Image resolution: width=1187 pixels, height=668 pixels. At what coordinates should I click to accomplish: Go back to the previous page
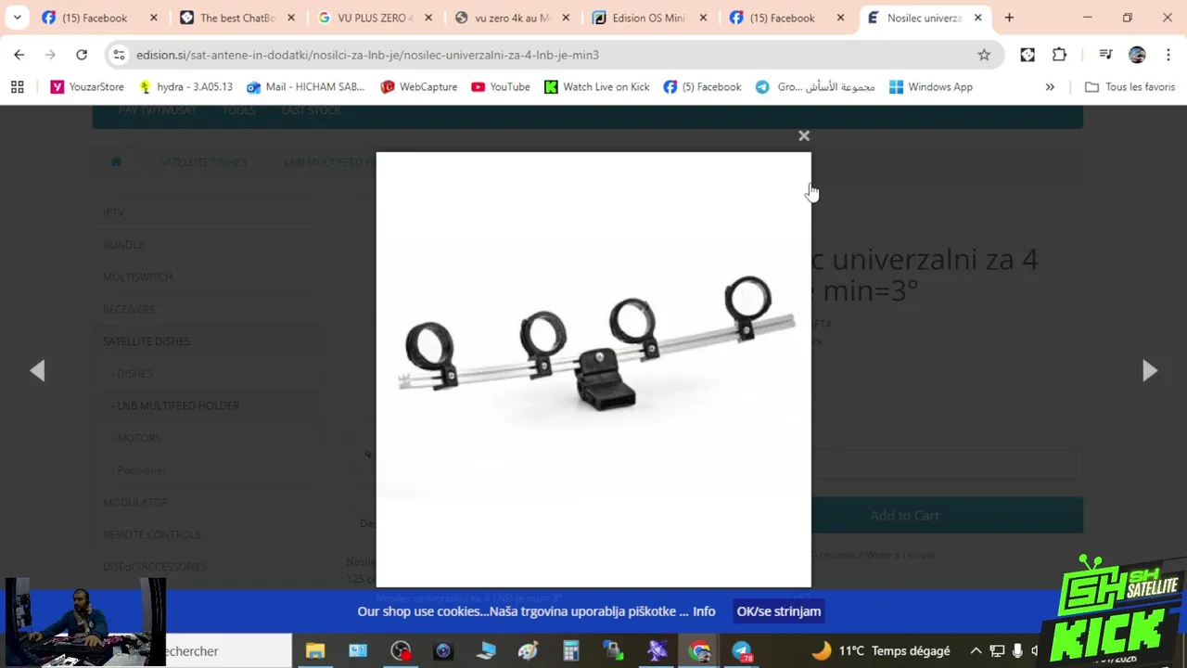(19, 55)
